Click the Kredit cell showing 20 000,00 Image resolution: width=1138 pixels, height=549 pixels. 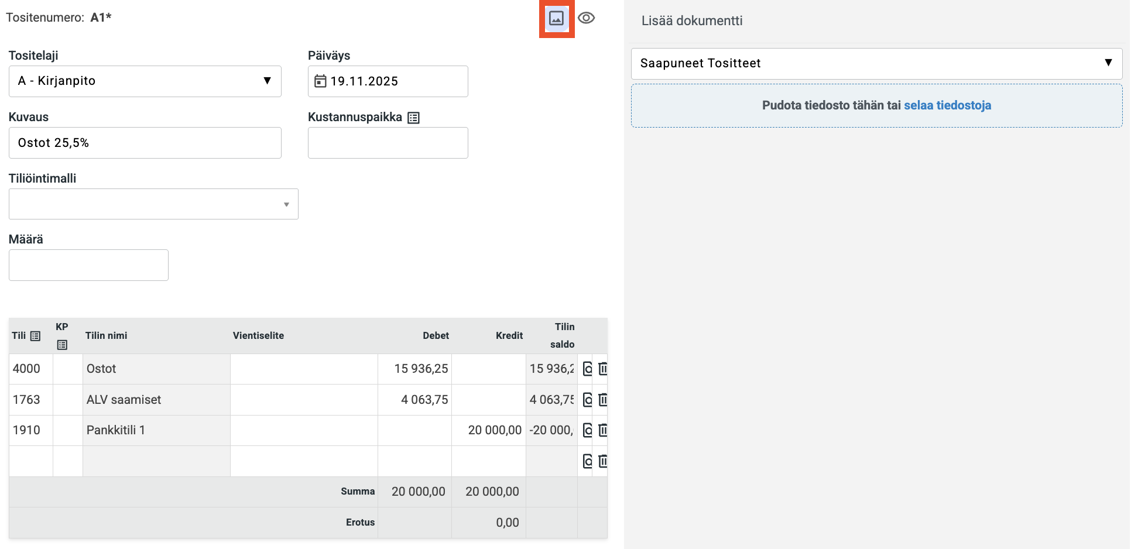point(489,430)
